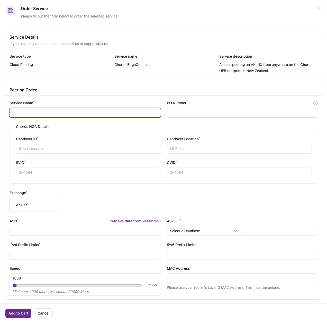Open the Select a Database dropdown
The width and height of the screenshot is (327, 322).
coord(203,231)
